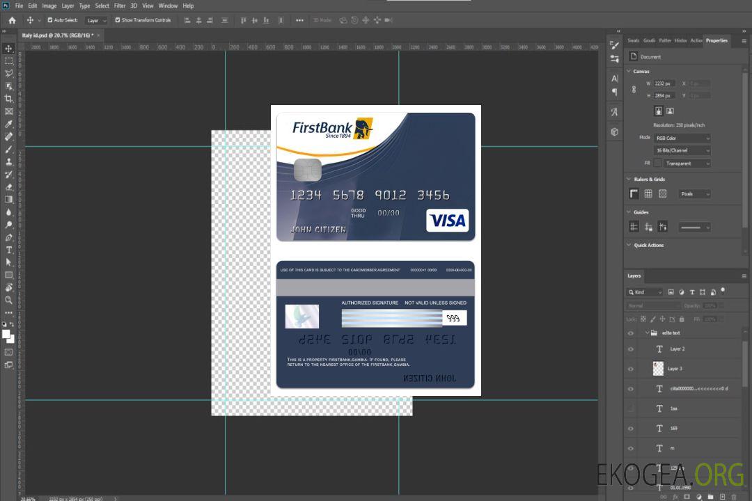Viewport: 752px width, 501px height.
Task: Toggle the Auto-Select checkbox
Action: click(50, 20)
